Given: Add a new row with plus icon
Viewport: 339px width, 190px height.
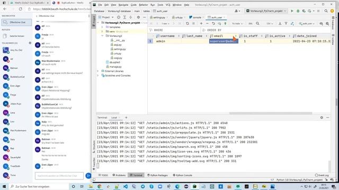Looking at the screenshot, I should pos(201,23).
